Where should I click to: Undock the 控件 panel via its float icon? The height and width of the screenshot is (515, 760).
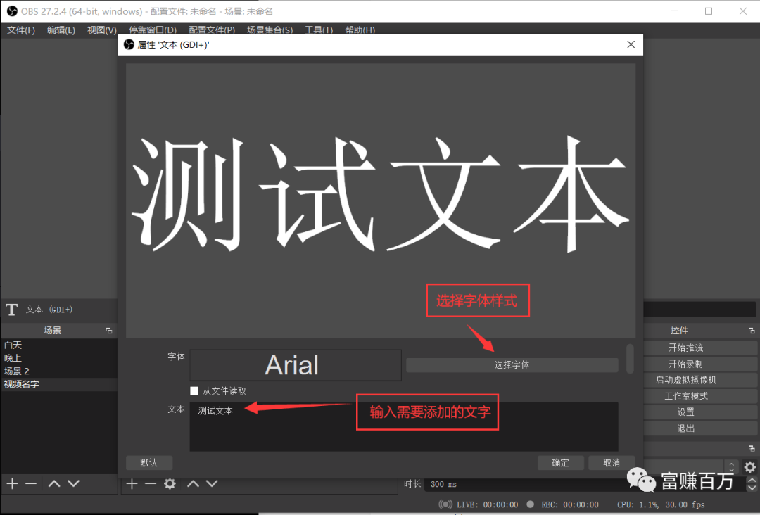(x=751, y=331)
